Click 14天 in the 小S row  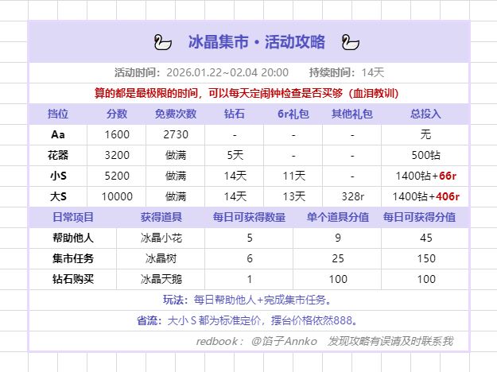[x=235, y=176]
